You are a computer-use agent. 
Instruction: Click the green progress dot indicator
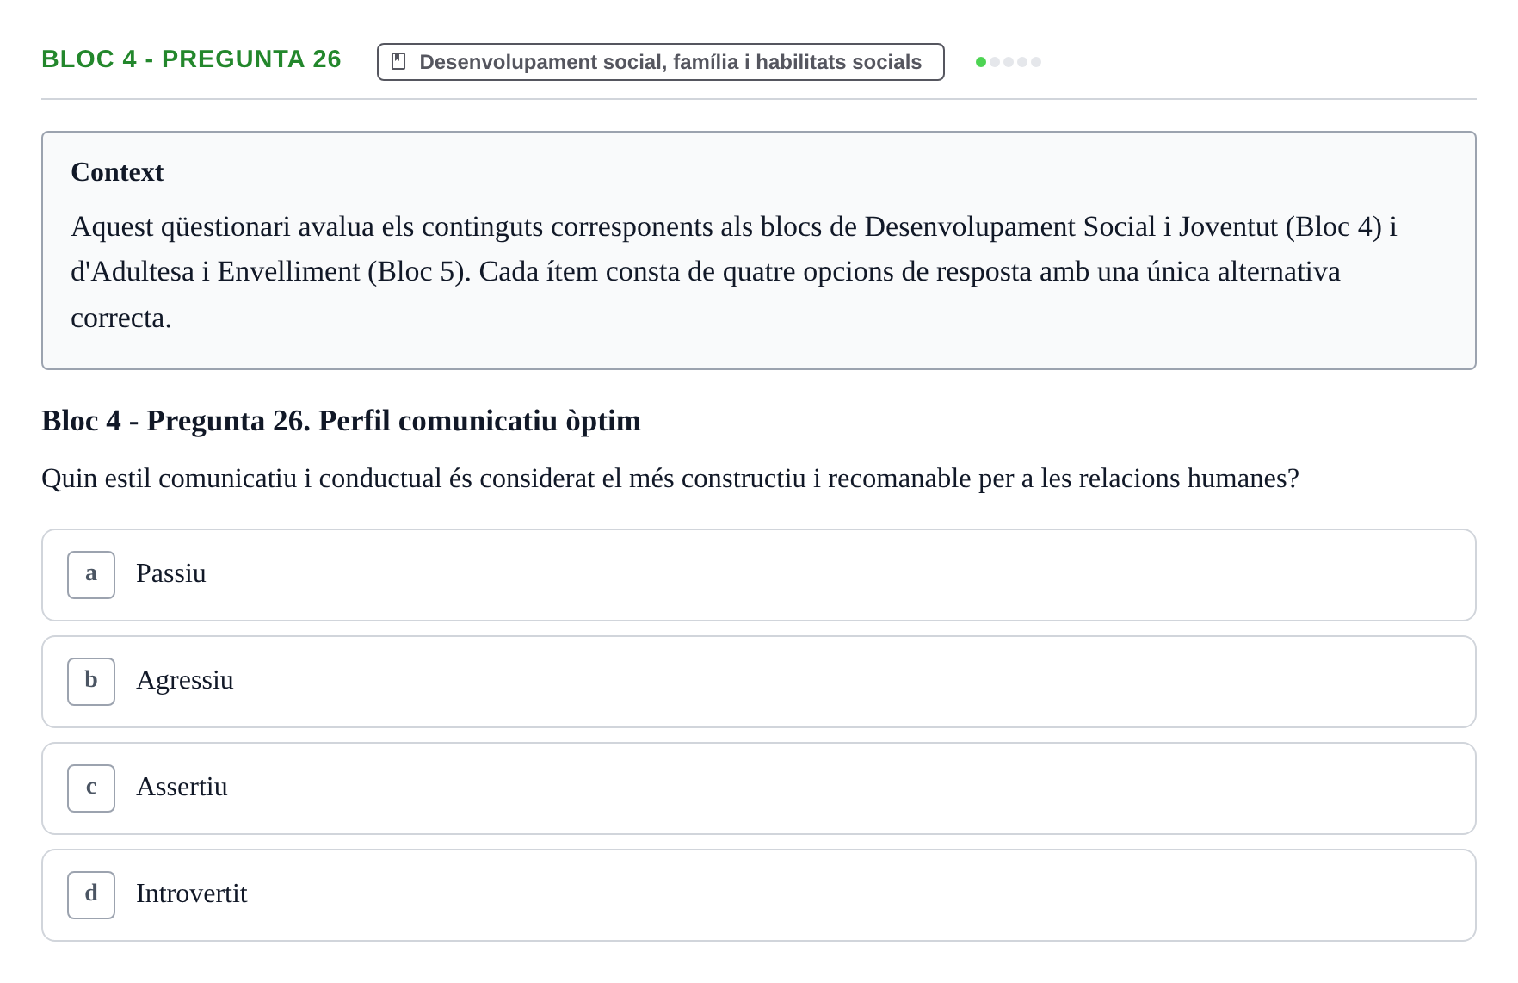click(980, 62)
